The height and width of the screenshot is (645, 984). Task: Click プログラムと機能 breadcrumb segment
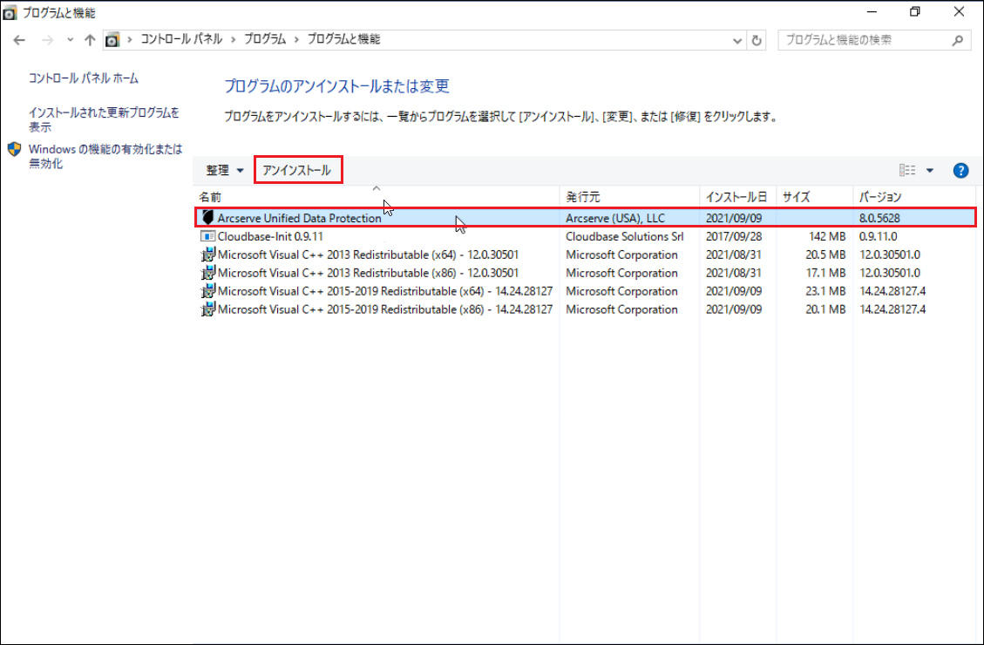(x=343, y=39)
